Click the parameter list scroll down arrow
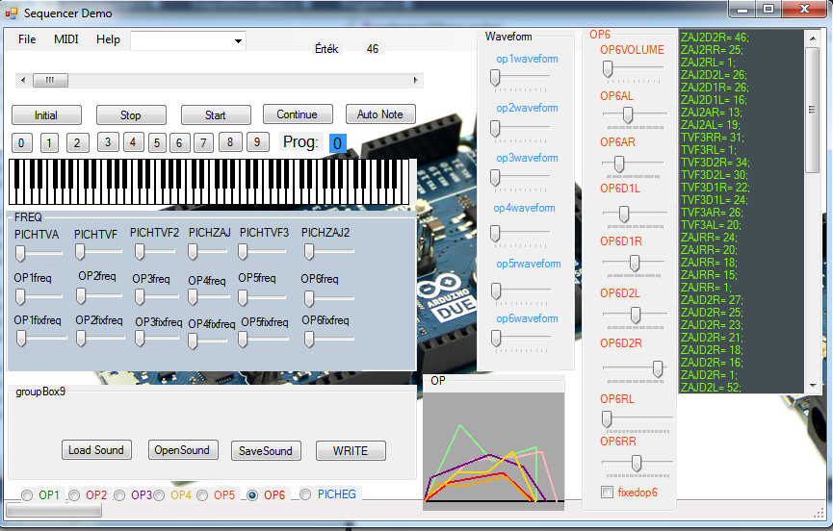This screenshot has height=531, width=833. [x=813, y=386]
